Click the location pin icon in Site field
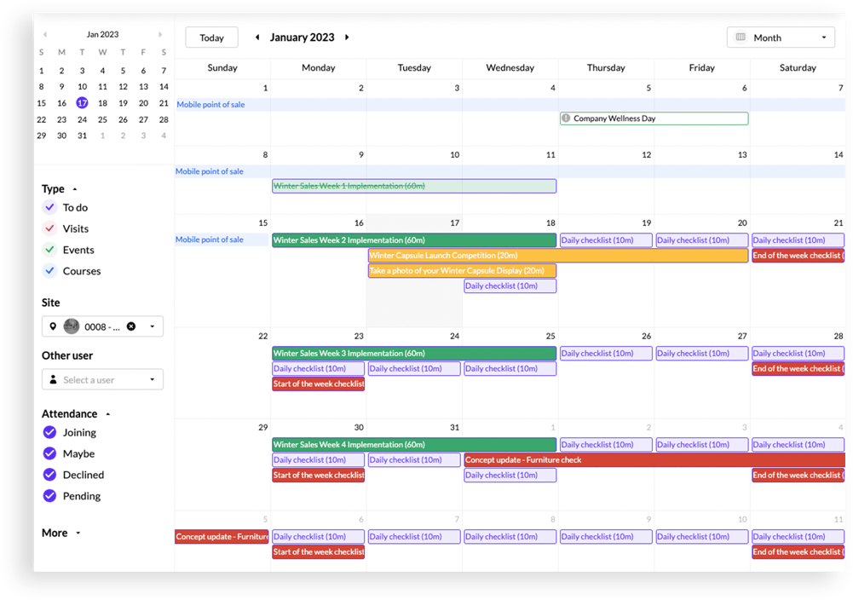Viewport: 853px width, 600px height. [x=53, y=326]
